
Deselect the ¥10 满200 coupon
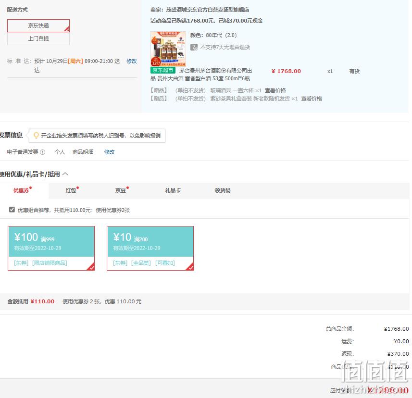click(x=150, y=248)
